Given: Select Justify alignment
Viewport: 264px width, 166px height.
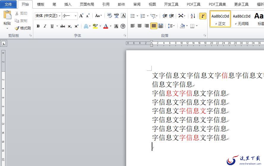Looking at the screenshot, I should coord(154,26).
